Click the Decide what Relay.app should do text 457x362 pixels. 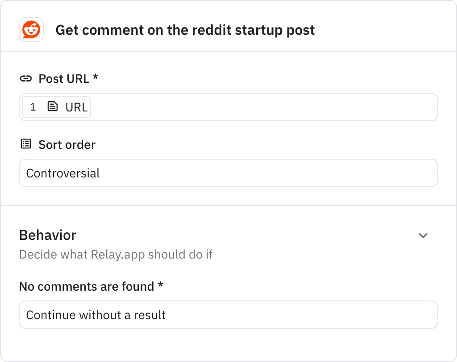click(116, 254)
